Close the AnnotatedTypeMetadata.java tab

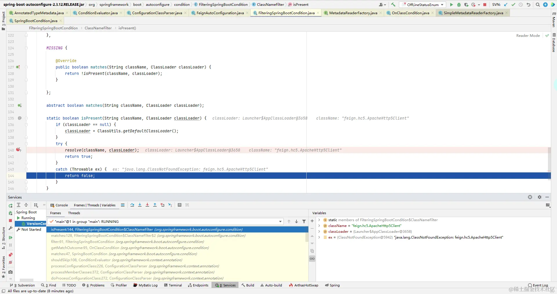pos(67,13)
